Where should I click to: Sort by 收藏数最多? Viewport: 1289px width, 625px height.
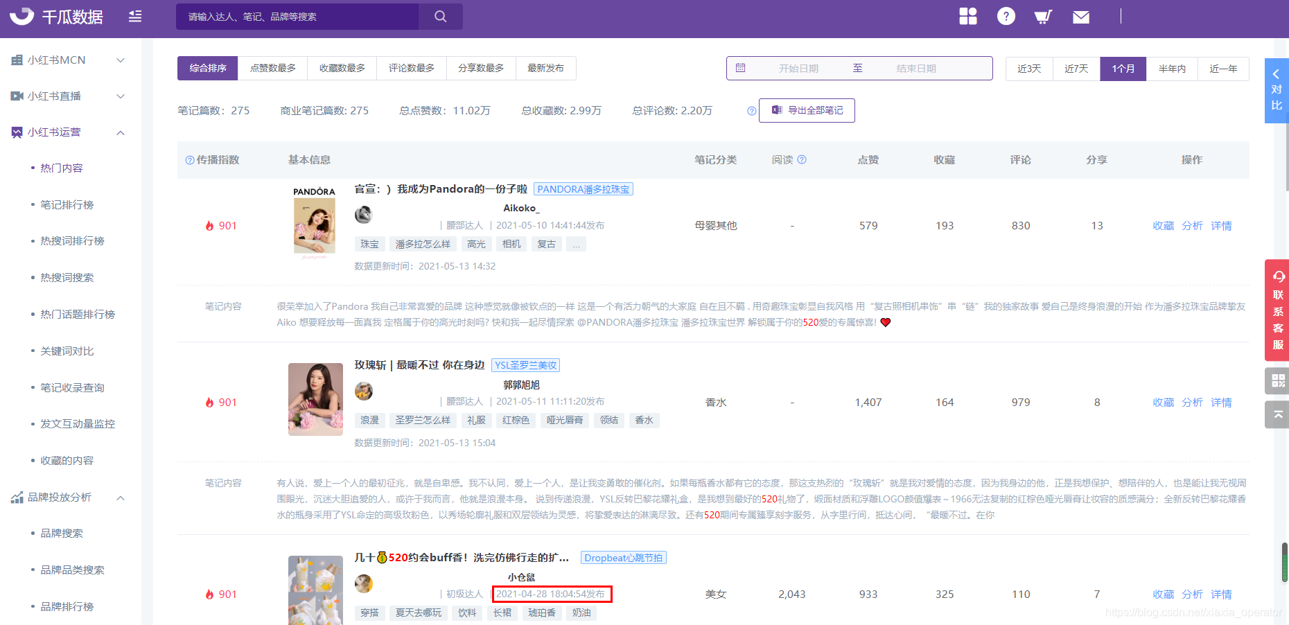342,68
